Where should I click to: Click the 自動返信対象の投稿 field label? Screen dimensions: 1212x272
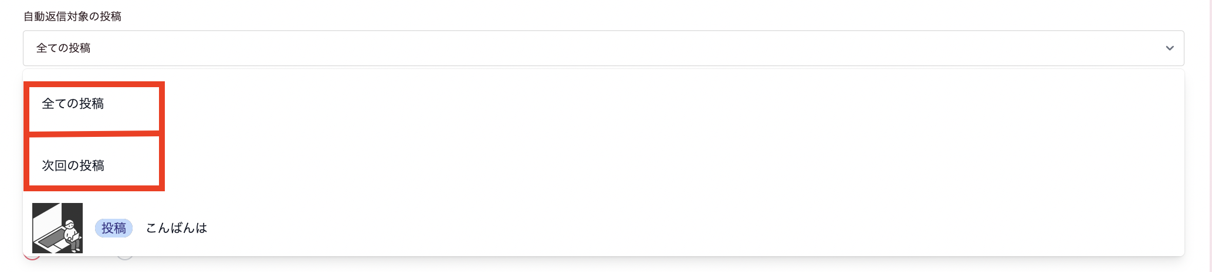point(72,16)
